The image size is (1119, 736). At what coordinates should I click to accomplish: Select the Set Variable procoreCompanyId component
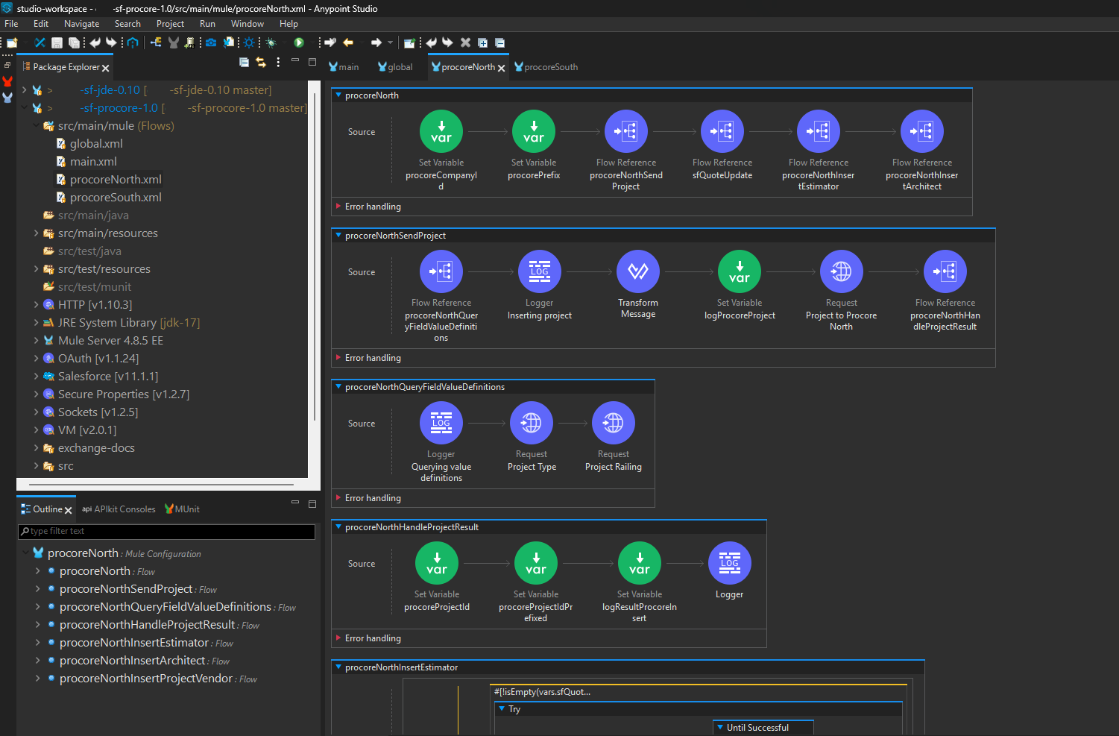(x=441, y=130)
